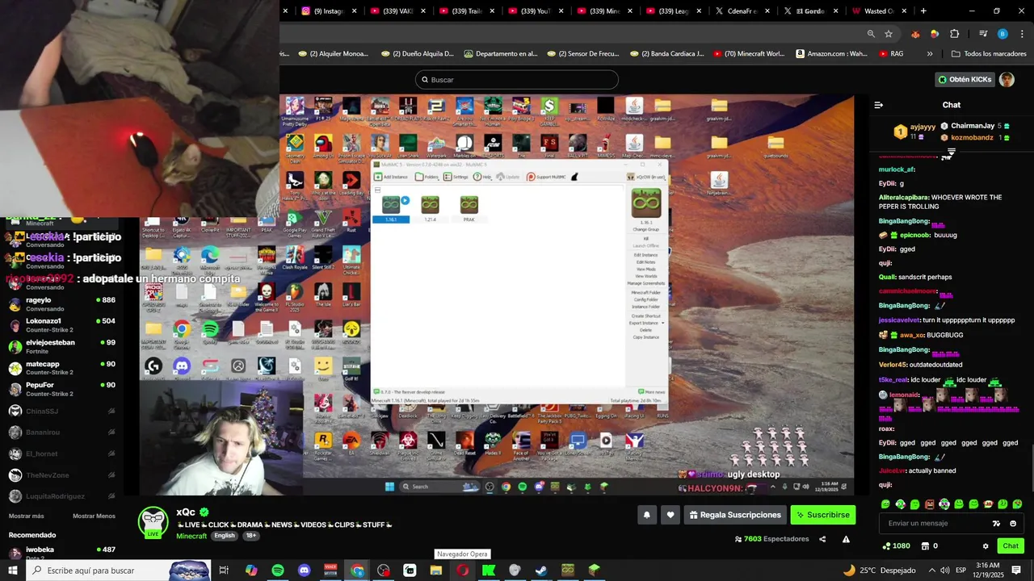Open PepuFor channel in the sidebar
1034x581 pixels.
[61, 390]
